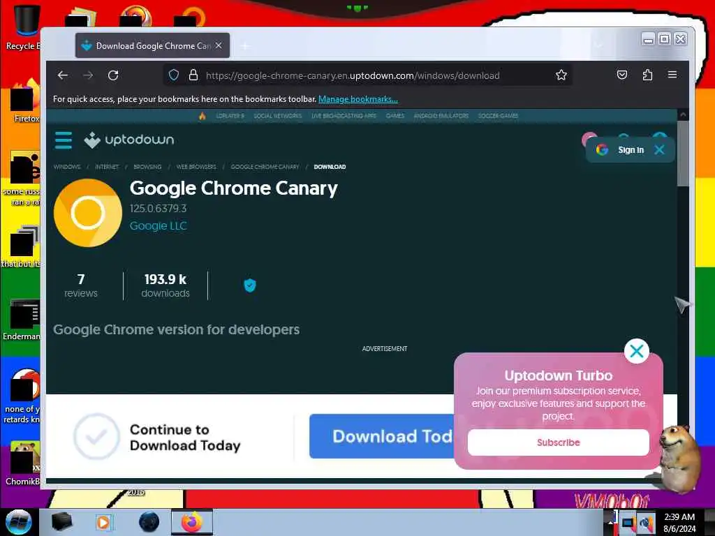Viewport: 715px width, 536px height.
Task: View the 7 reviews
Action: tap(81, 285)
